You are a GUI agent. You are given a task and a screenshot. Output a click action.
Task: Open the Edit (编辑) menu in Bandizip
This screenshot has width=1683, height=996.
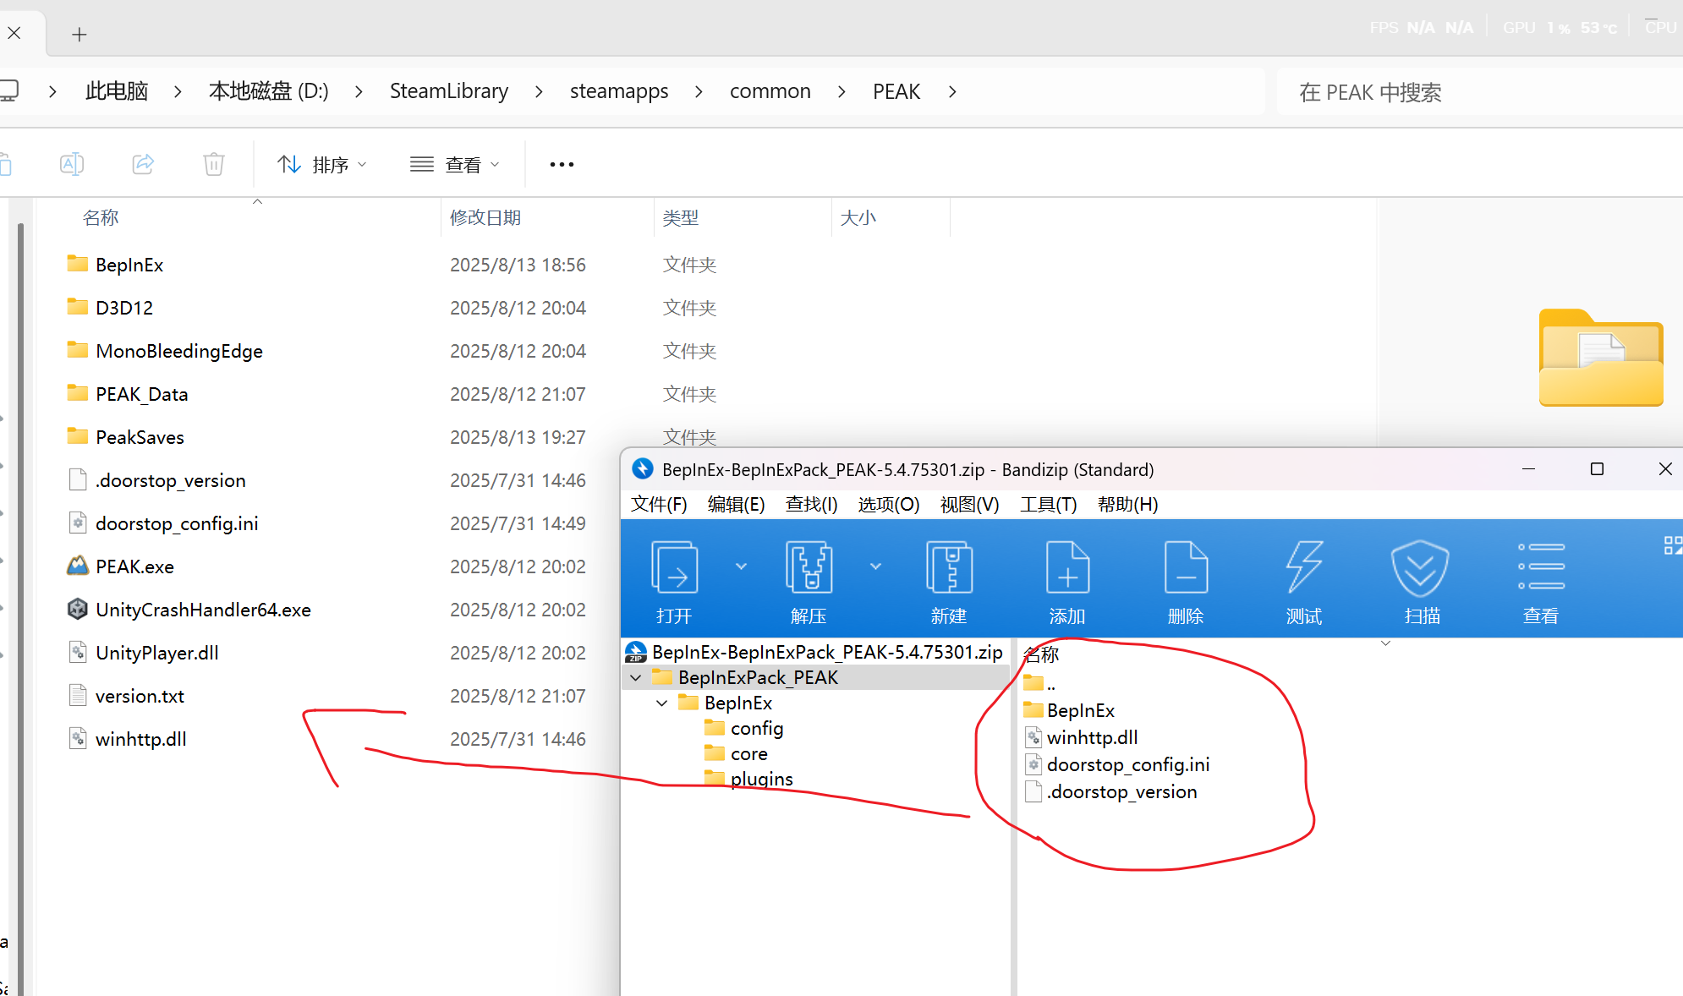click(736, 505)
